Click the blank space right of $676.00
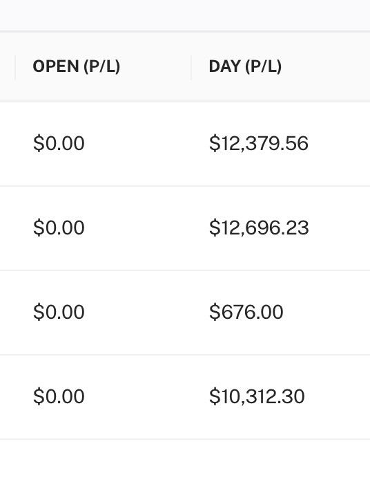The height and width of the screenshot is (480, 370). (327, 312)
